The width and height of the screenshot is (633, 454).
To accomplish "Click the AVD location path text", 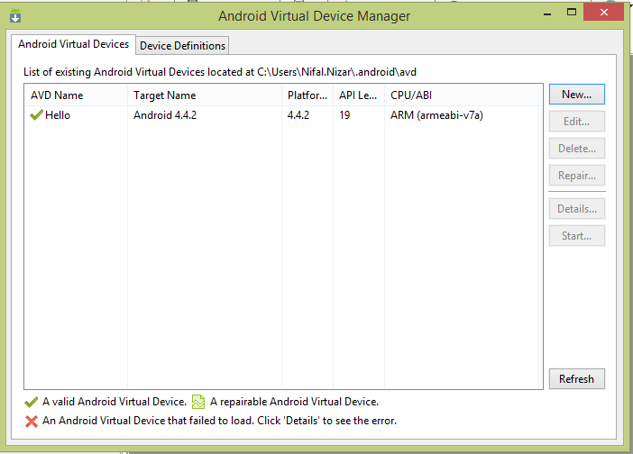I will (336, 72).
